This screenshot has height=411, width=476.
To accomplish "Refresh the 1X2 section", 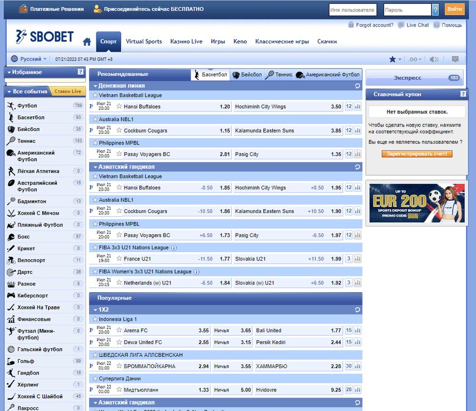I will [357, 310].
